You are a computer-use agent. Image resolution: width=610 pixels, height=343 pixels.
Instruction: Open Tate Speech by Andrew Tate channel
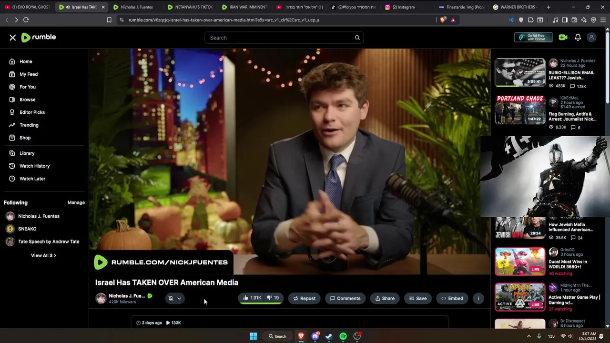(42, 242)
